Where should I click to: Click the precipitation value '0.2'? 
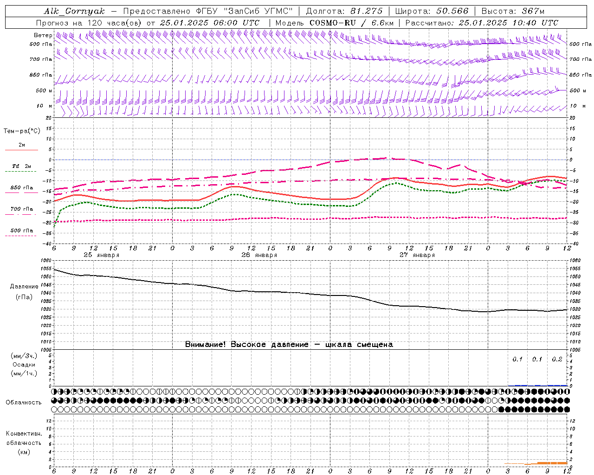click(557, 359)
